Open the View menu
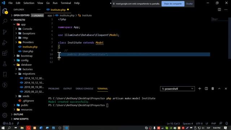 (40, 3)
